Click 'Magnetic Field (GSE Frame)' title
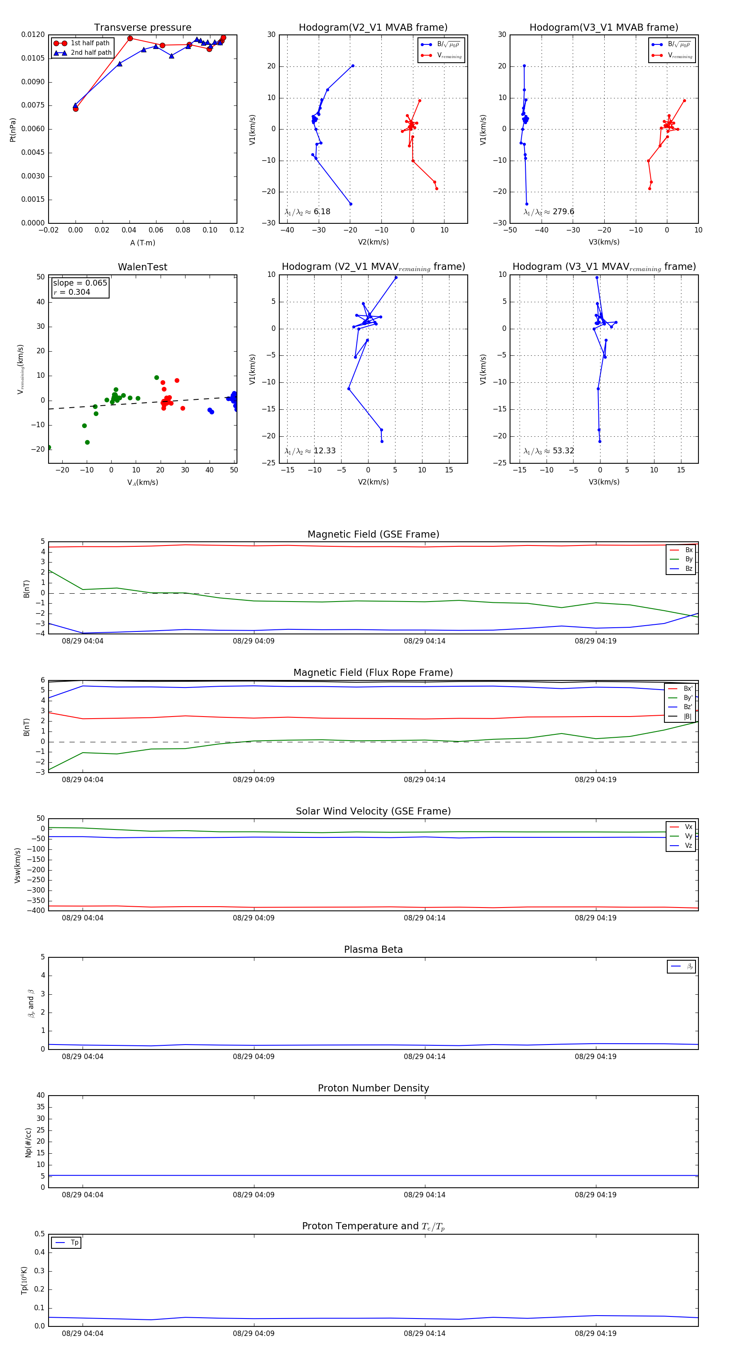The height and width of the screenshot is (1370, 747). pyautogui.click(x=373, y=534)
